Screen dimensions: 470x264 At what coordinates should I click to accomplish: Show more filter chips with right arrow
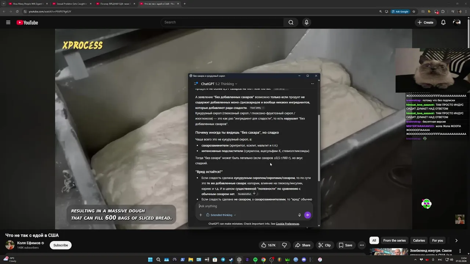click(456, 241)
